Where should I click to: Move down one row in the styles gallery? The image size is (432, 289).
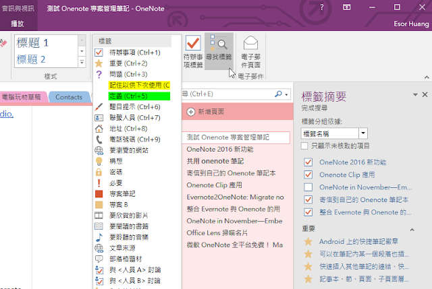(82, 51)
